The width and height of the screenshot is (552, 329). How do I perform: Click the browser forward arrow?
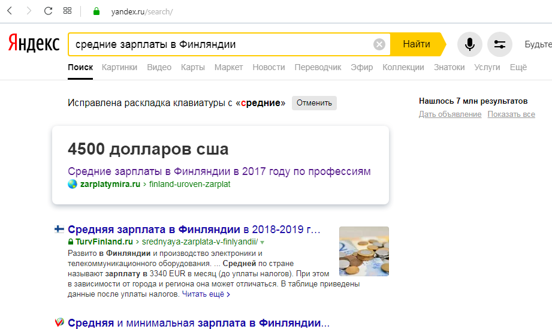(x=29, y=11)
